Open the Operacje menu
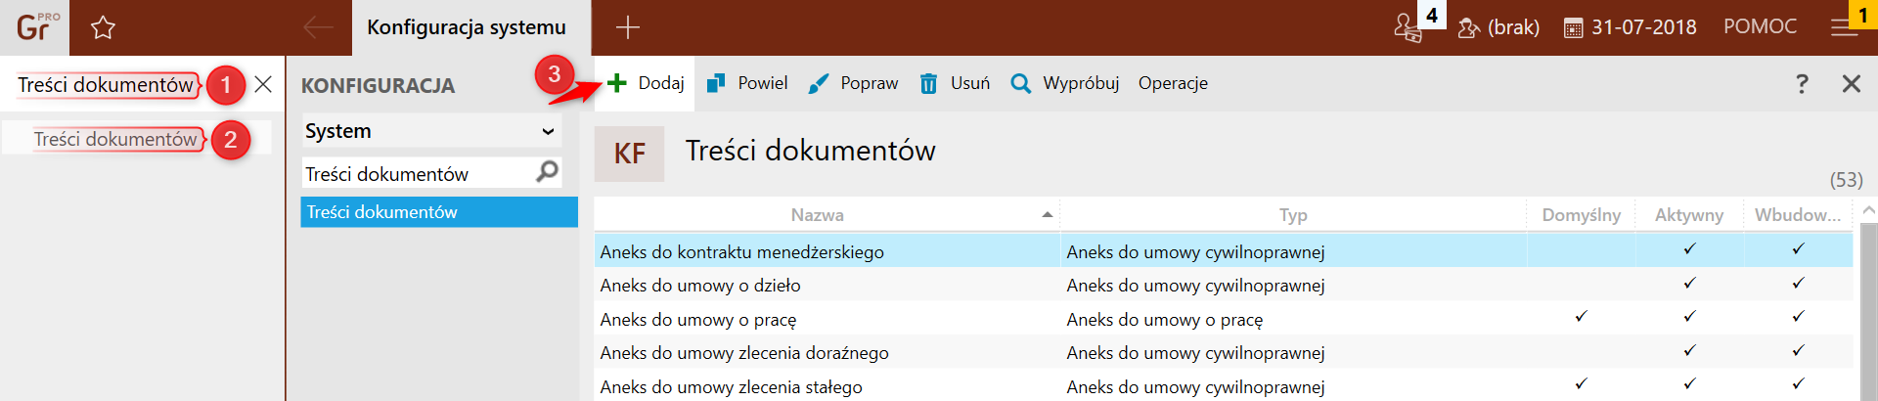This screenshot has width=1878, height=401. [1173, 83]
